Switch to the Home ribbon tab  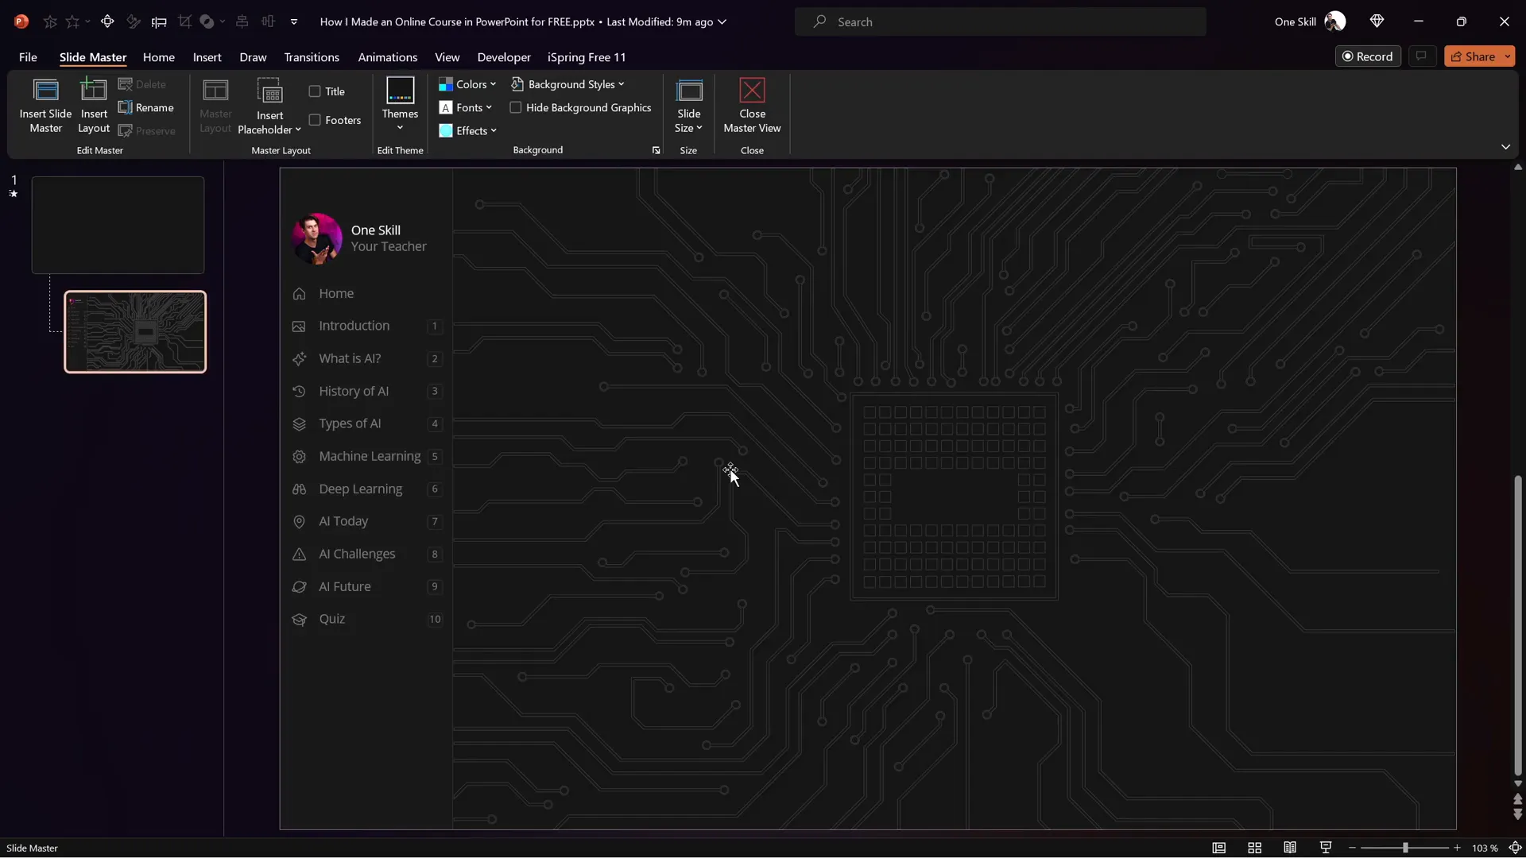point(159,57)
